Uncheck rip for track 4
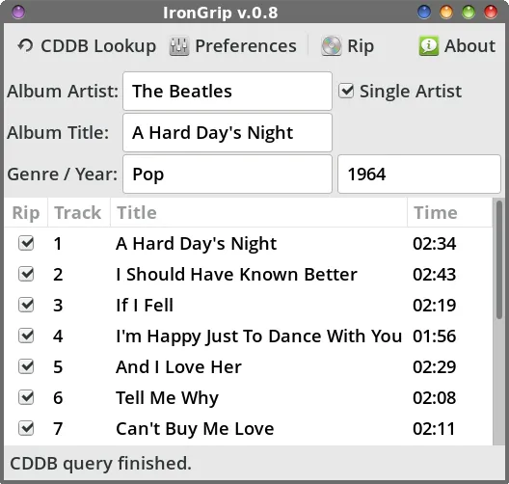 (x=26, y=336)
